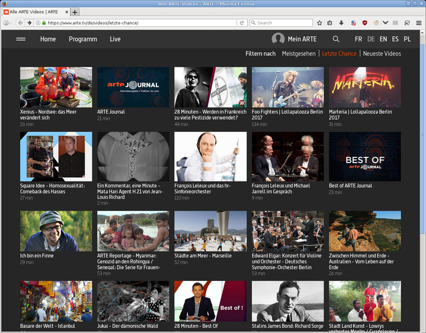The height and width of the screenshot is (333, 426).
Task: Close the Alle ARTE Videos tab
Action: coord(67,12)
